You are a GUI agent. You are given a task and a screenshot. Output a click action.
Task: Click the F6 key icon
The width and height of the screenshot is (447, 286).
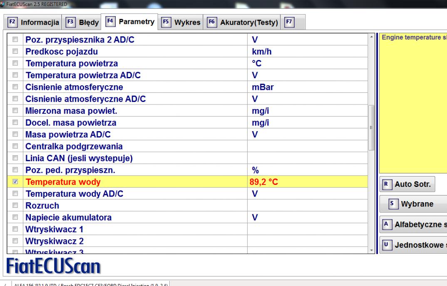click(x=212, y=22)
